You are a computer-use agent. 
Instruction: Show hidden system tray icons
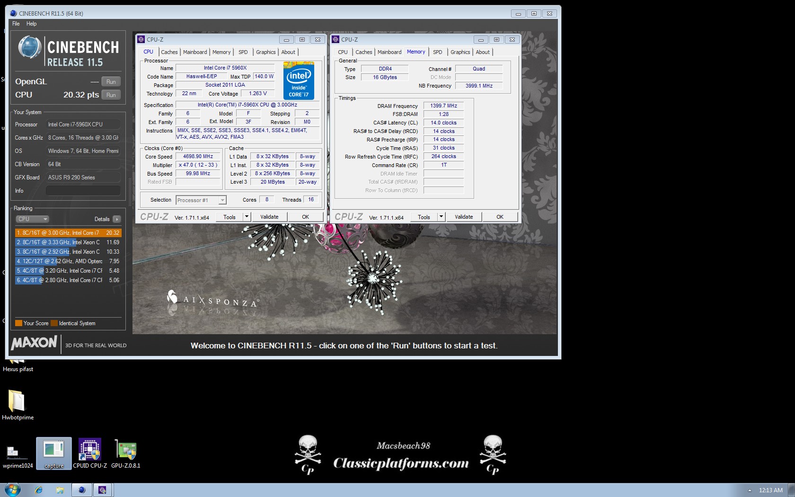tap(750, 490)
